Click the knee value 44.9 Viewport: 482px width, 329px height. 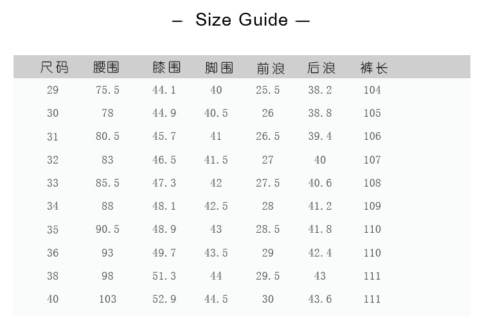click(164, 114)
